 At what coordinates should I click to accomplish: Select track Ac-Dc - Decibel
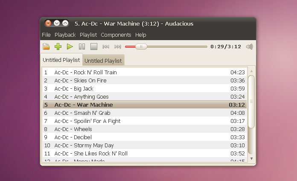click(x=145, y=137)
